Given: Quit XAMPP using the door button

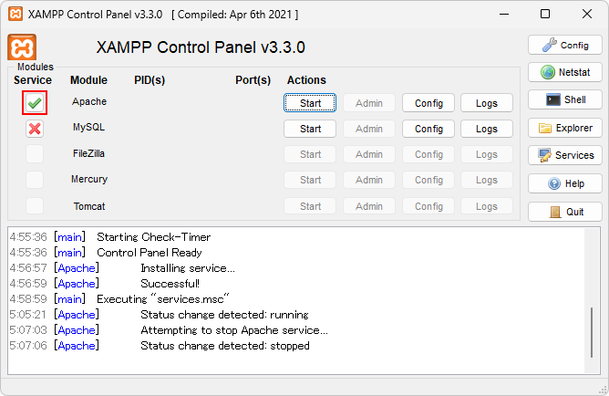Looking at the screenshot, I should [565, 212].
